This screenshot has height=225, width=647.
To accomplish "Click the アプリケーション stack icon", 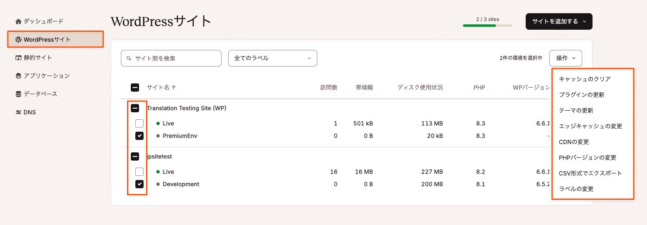I will [18, 76].
